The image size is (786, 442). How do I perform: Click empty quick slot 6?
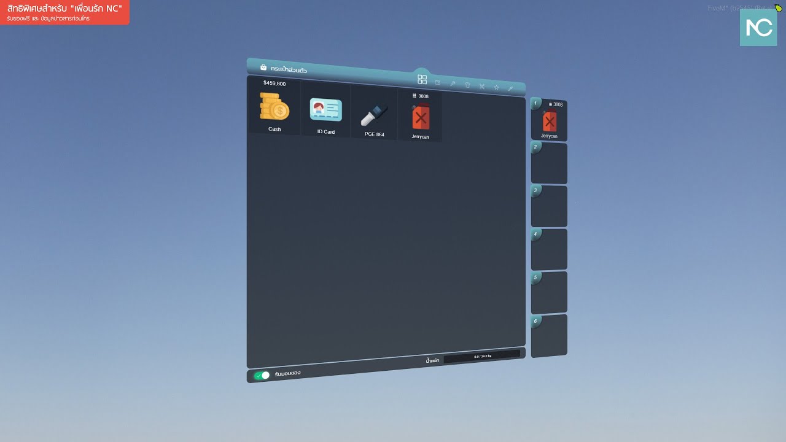click(x=549, y=336)
